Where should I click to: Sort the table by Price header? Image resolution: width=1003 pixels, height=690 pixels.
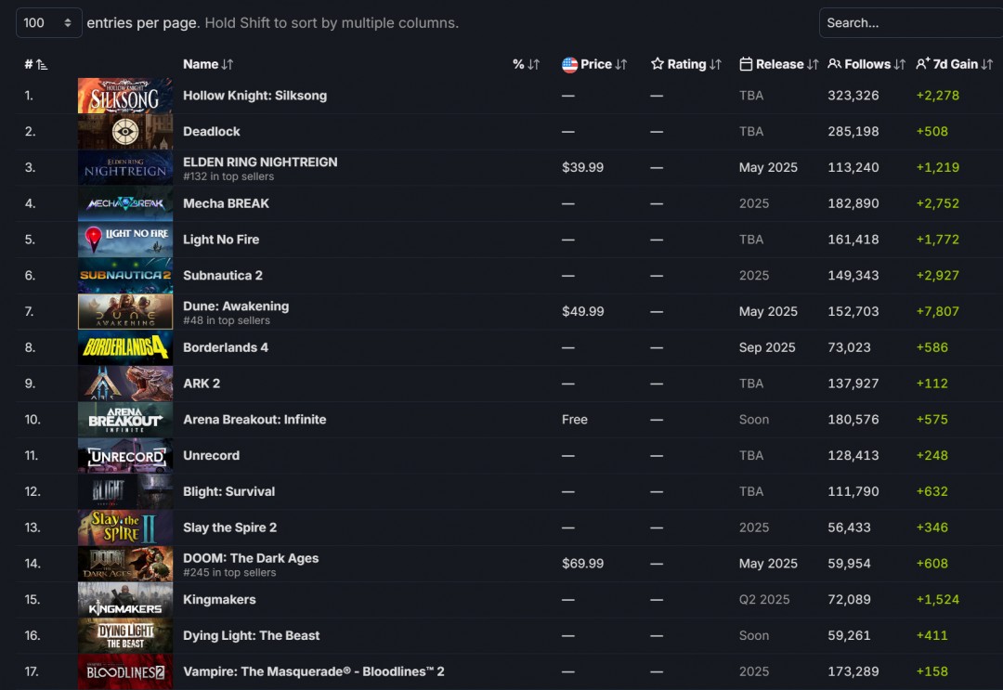coord(596,65)
